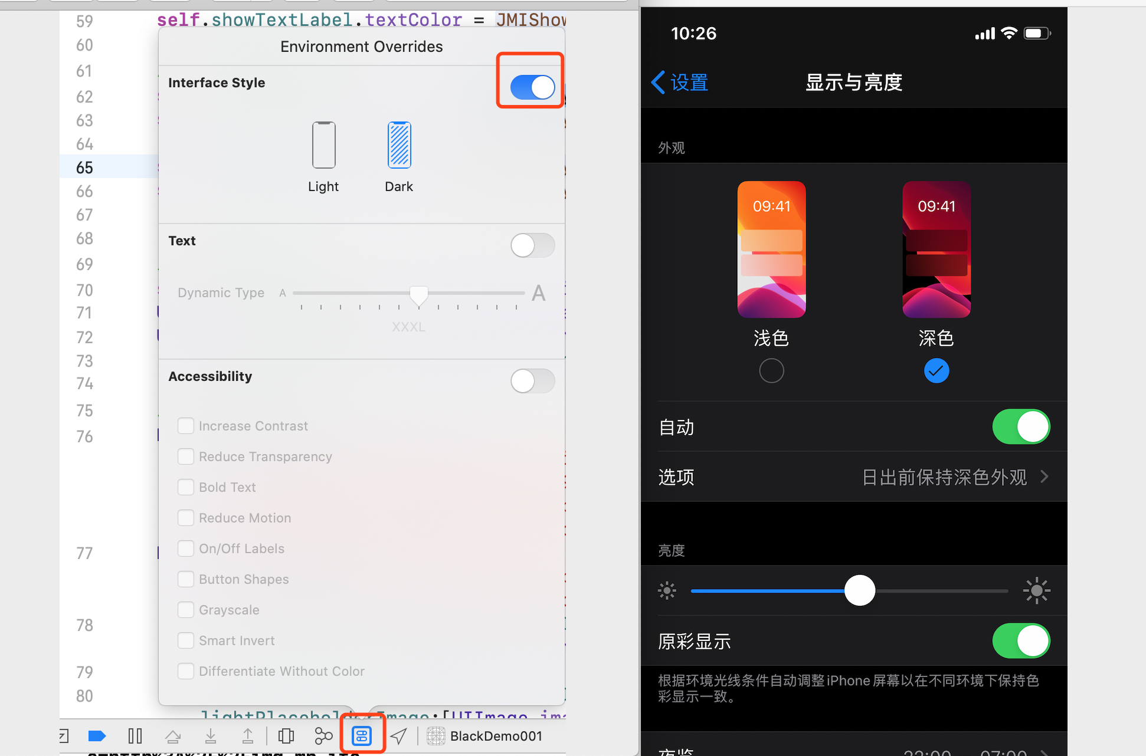Enable Reduce Motion option
The image size is (1146, 756).
(x=186, y=517)
